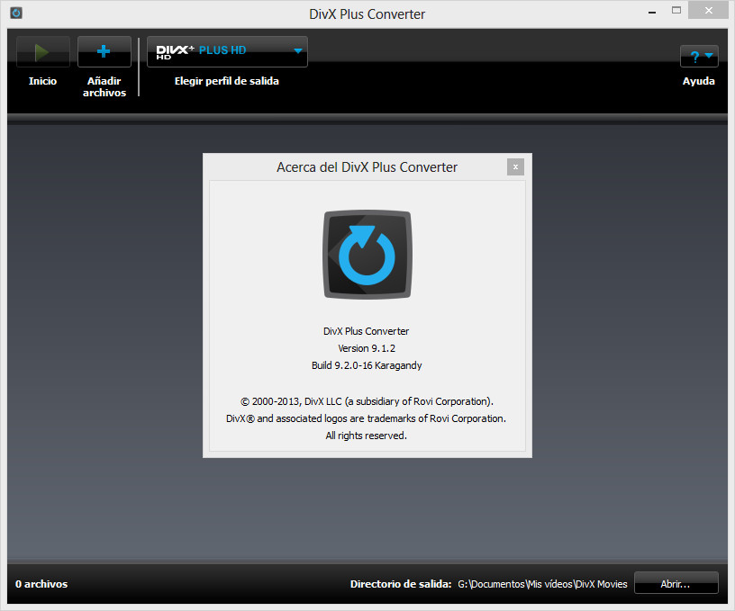Click the Build 9.2.0-16 Karagandy text

pyautogui.click(x=367, y=365)
